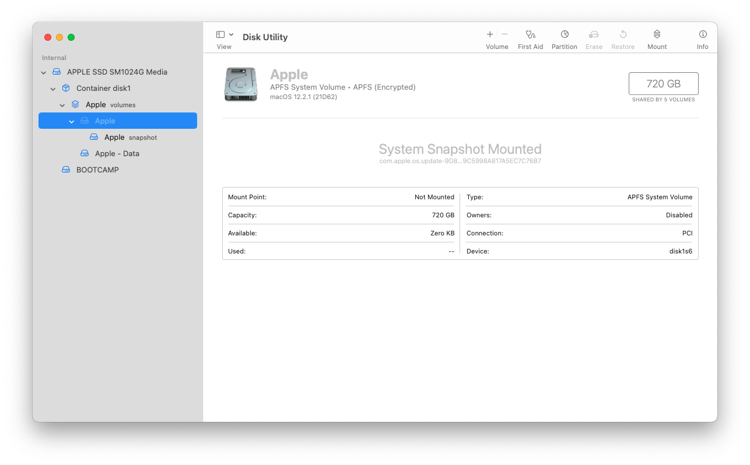Select the Container disk1 cube icon

66,88
